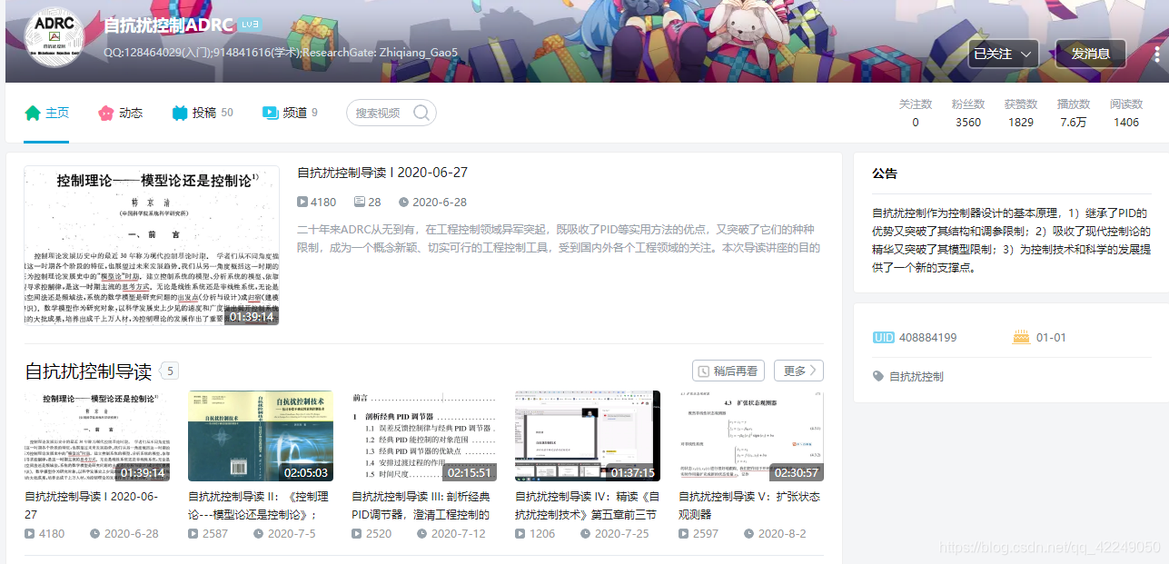Click the LV3 level badge
Screen dimensions: 1169x564
point(251,25)
